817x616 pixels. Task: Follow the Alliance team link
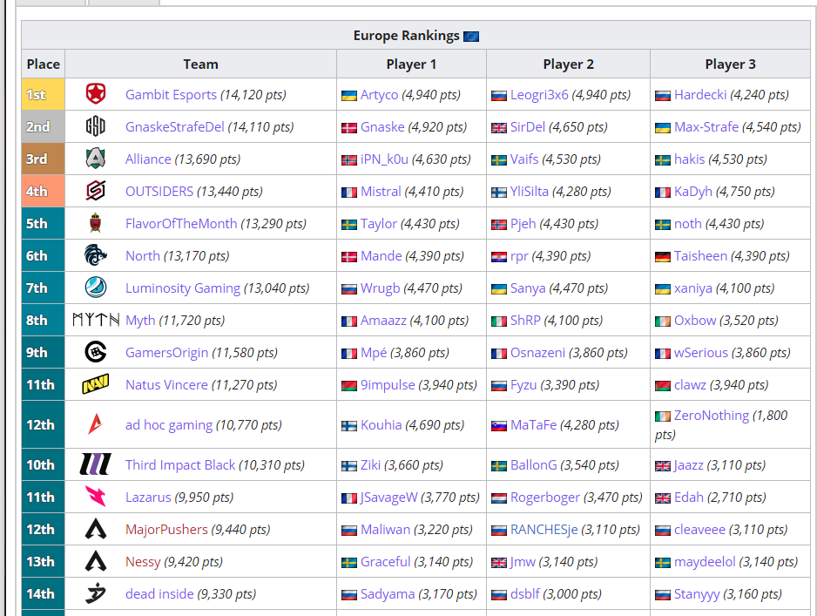(x=148, y=159)
